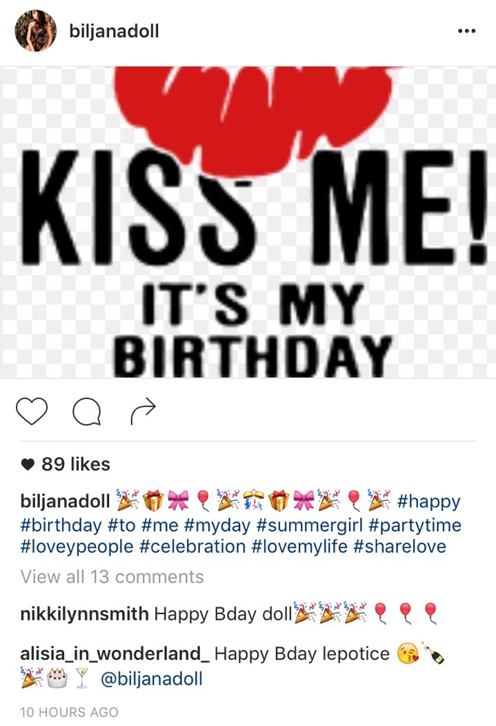
Task: Open biljanadoll username in post header
Action: [115, 31]
